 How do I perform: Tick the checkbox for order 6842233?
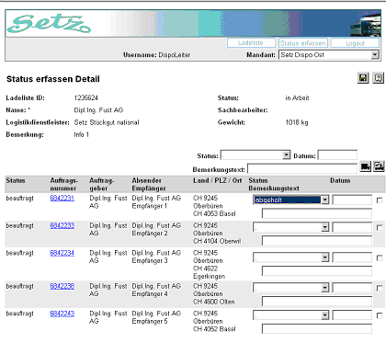[380, 228]
